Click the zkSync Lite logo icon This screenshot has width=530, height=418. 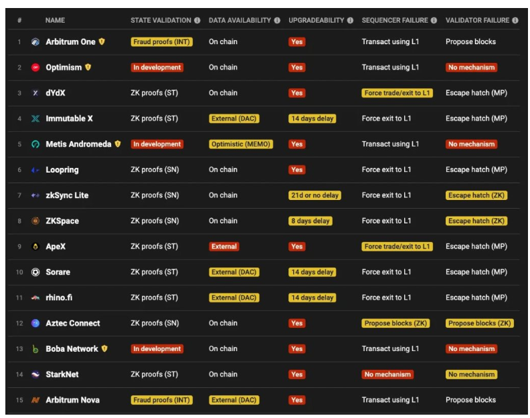35,195
